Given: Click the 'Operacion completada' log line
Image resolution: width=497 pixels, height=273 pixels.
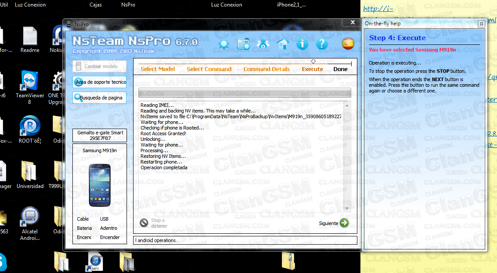Looking at the screenshot, I should click(164, 167).
